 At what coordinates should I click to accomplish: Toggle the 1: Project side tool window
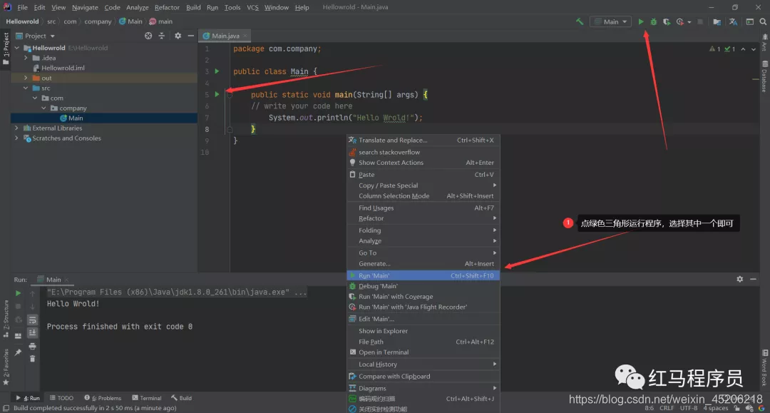click(x=6, y=49)
